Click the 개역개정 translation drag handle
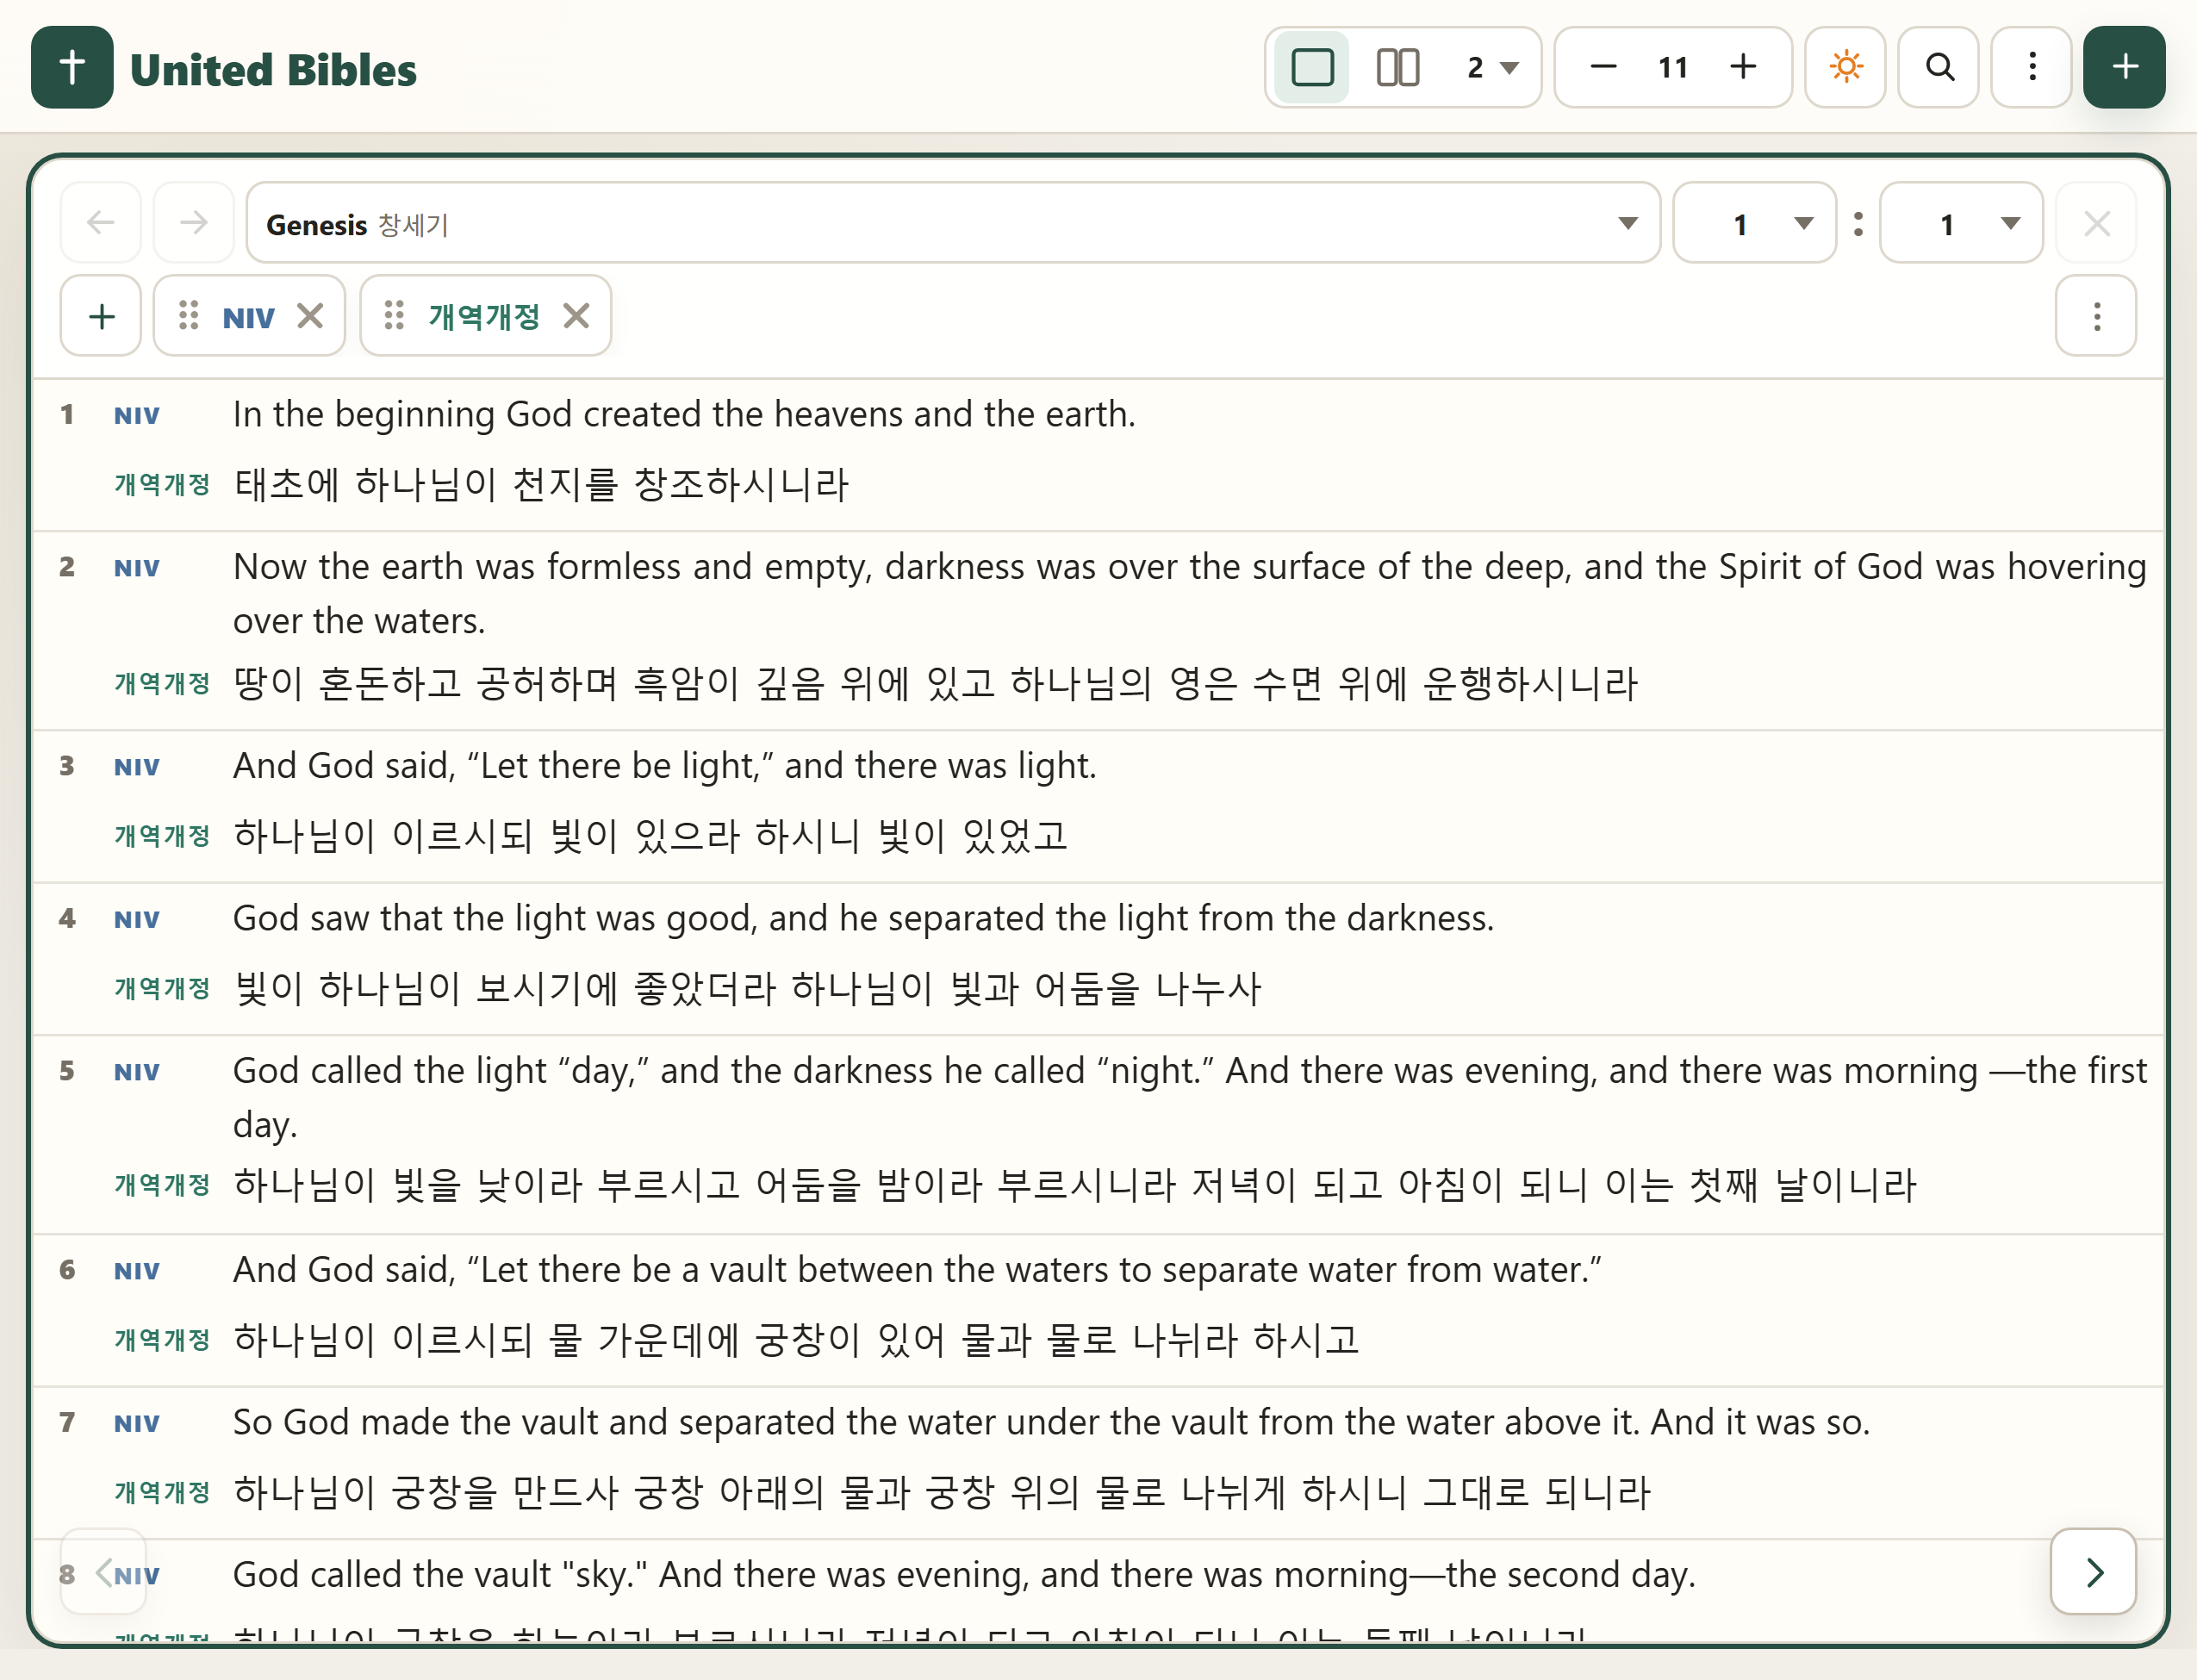2197x1680 pixels. [394, 316]
